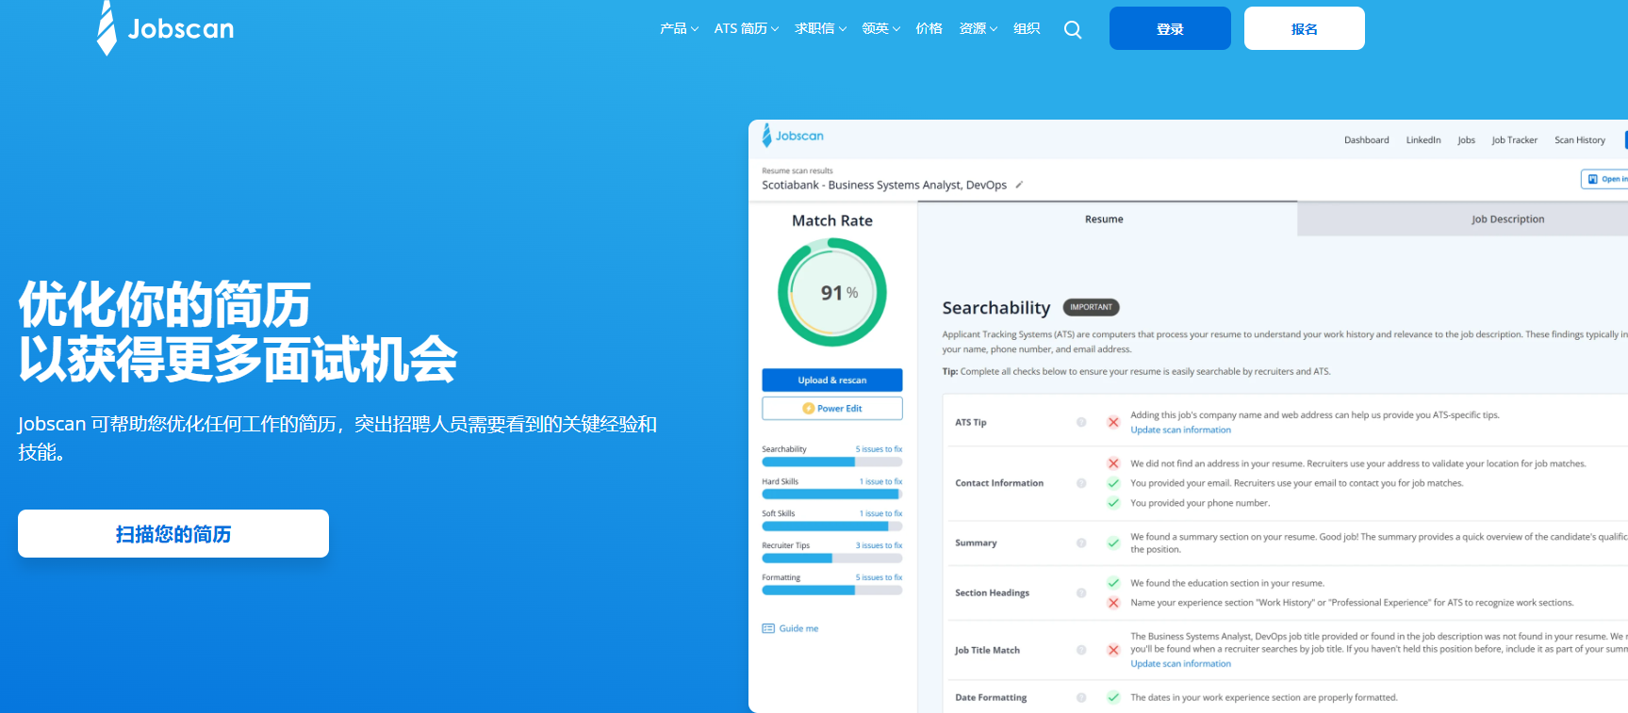Expand the 求职信 dropdown menu
Viewport: 1628px width, 713px height.
(820, 29)
